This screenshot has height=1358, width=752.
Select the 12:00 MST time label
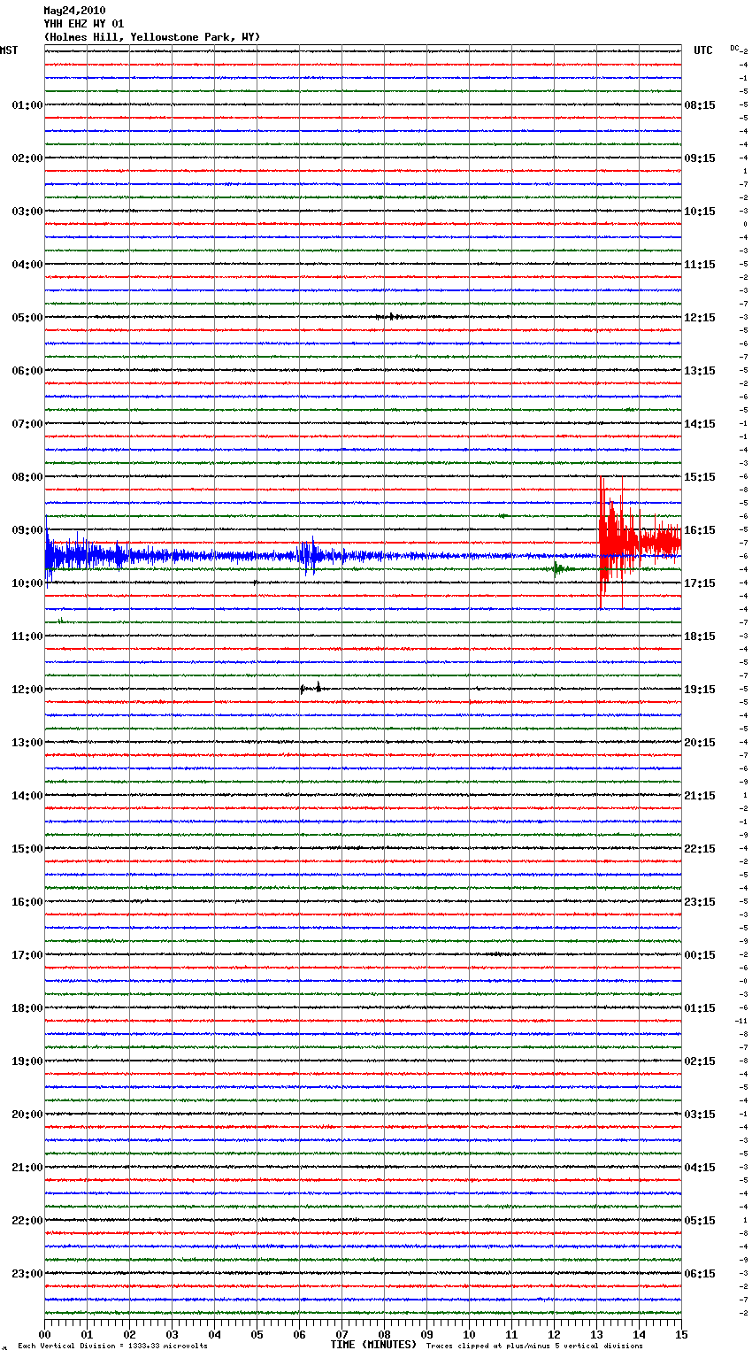(27, 690)
